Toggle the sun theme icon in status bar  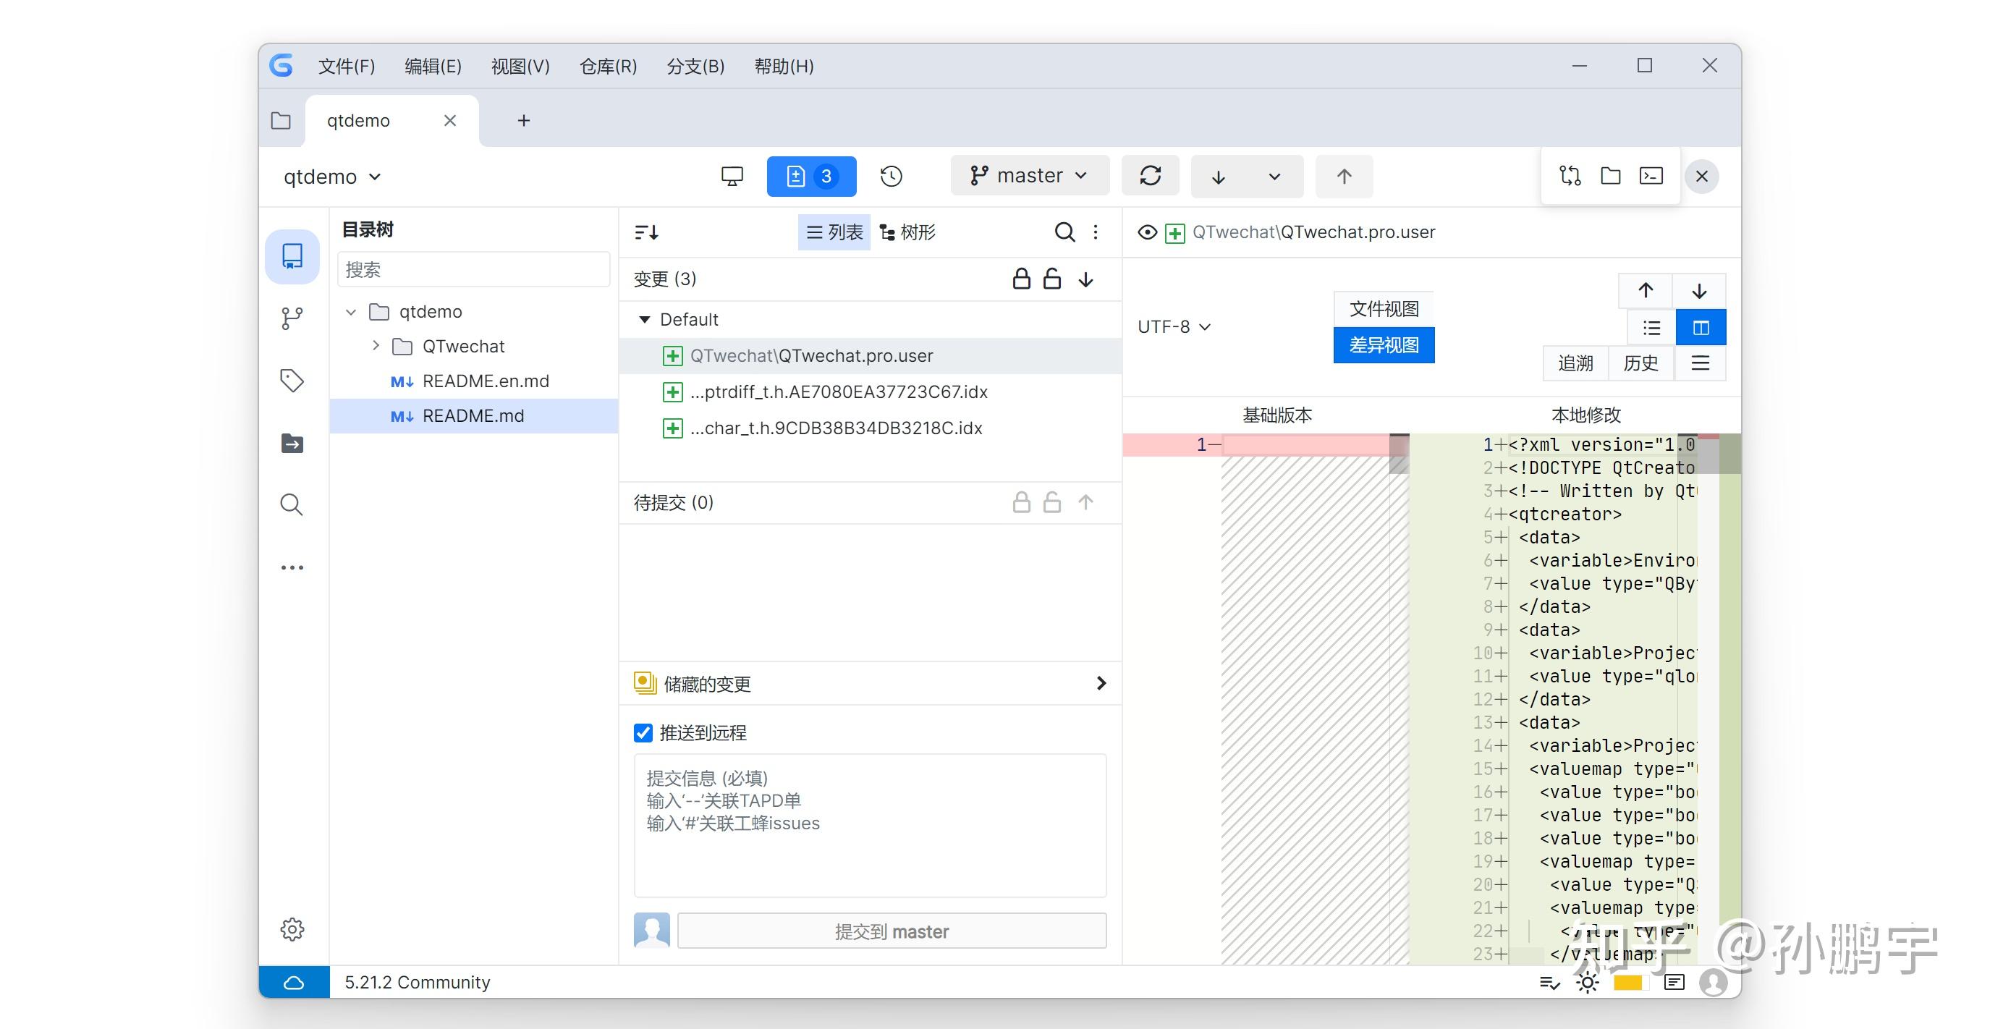click(x=1587, y=983)
